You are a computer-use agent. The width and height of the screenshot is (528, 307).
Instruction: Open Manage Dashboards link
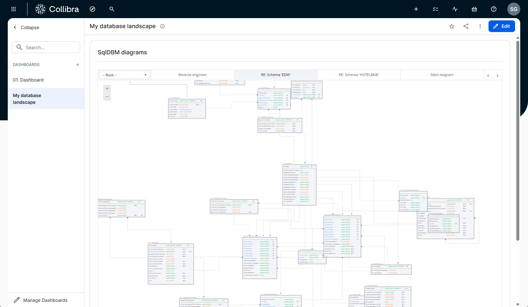(45, 300)
